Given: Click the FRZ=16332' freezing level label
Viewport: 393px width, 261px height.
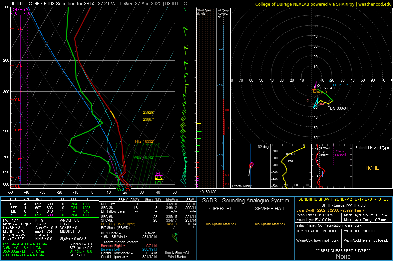Looking at the screenshot, I should pyautogui.click(x=144, y=141).
